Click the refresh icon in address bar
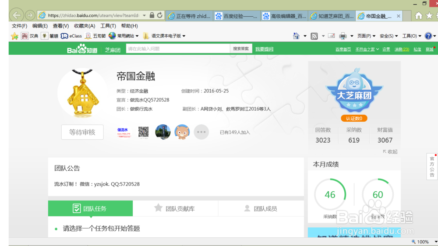This screenshot has height=246, width=438. (x=160, y=15)
